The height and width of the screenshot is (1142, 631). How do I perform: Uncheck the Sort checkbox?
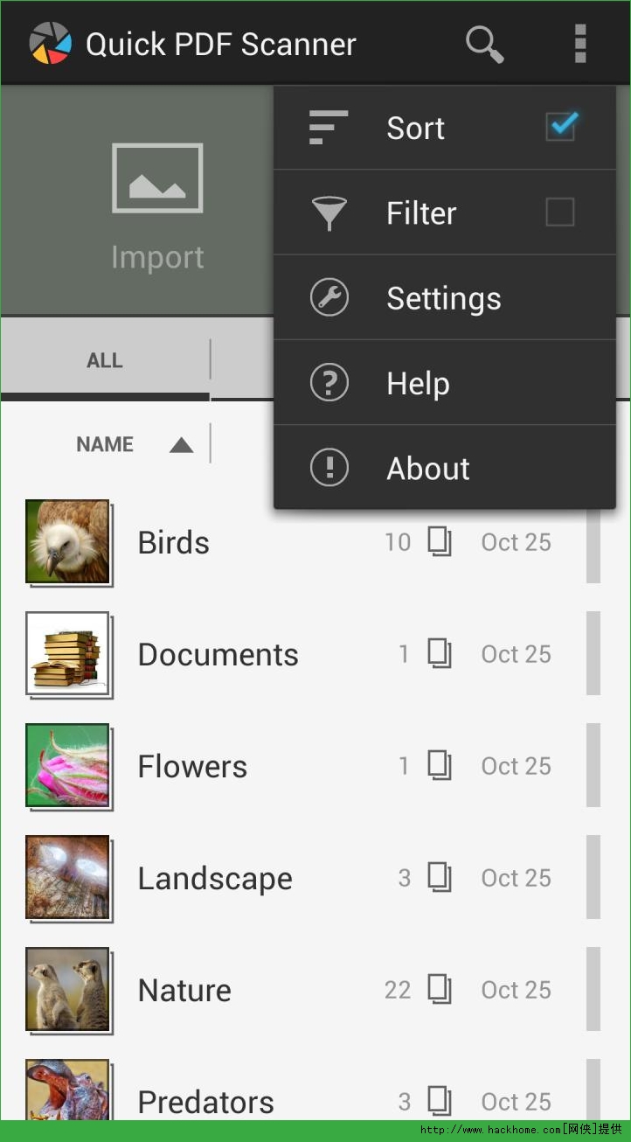560,127
